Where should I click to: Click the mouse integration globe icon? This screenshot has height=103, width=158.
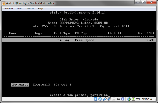click(129, 99)
